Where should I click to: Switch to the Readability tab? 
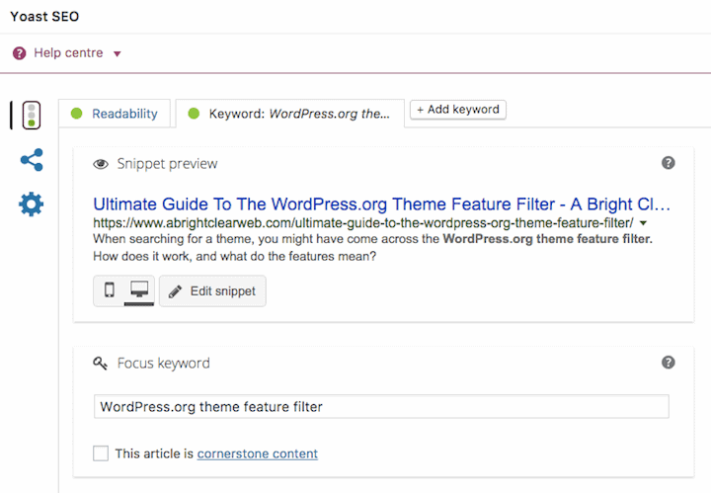point(115,114)
